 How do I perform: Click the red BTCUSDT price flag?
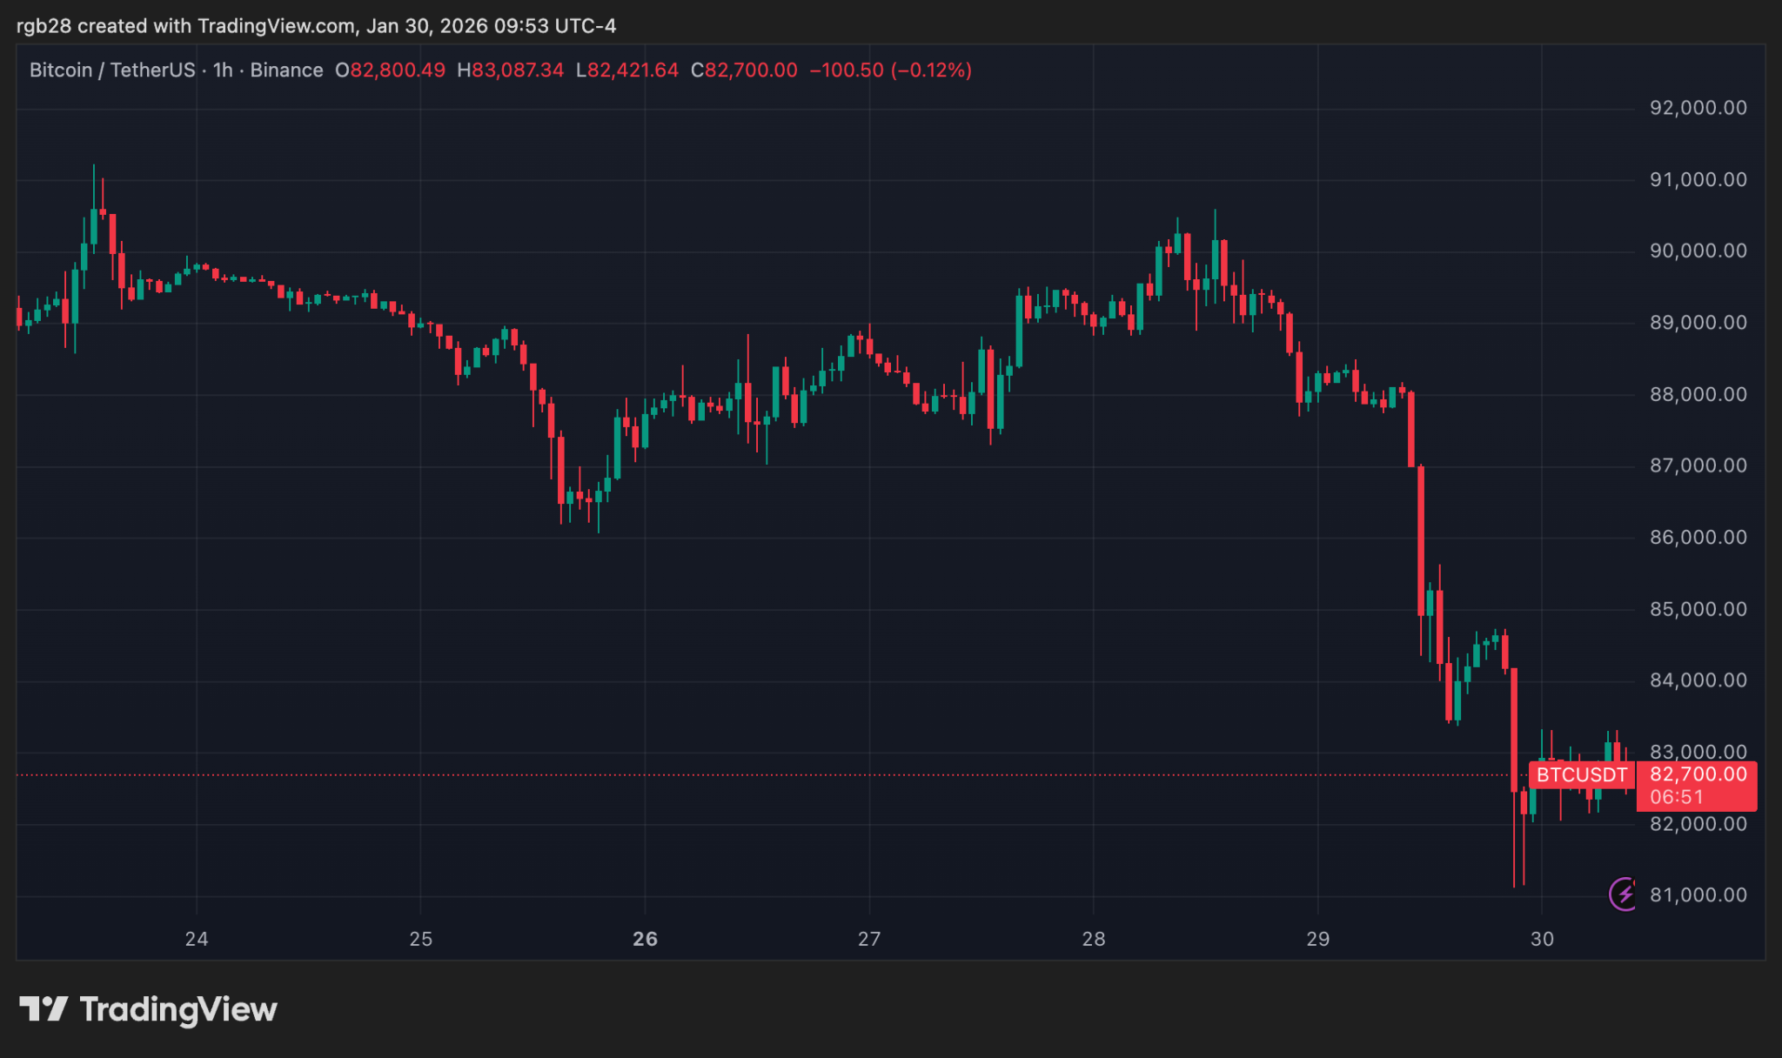tap(1581, 773)
